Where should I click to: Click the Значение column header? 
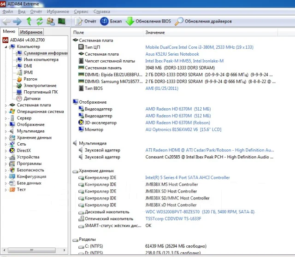tap(210, 33)
